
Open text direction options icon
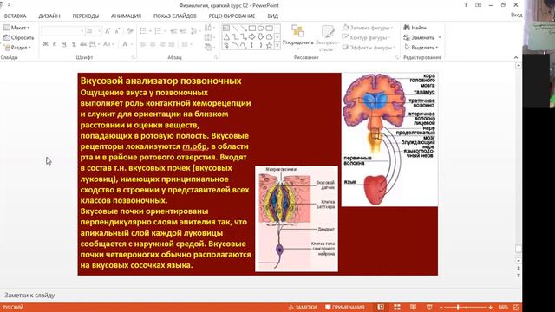[209, 28]
